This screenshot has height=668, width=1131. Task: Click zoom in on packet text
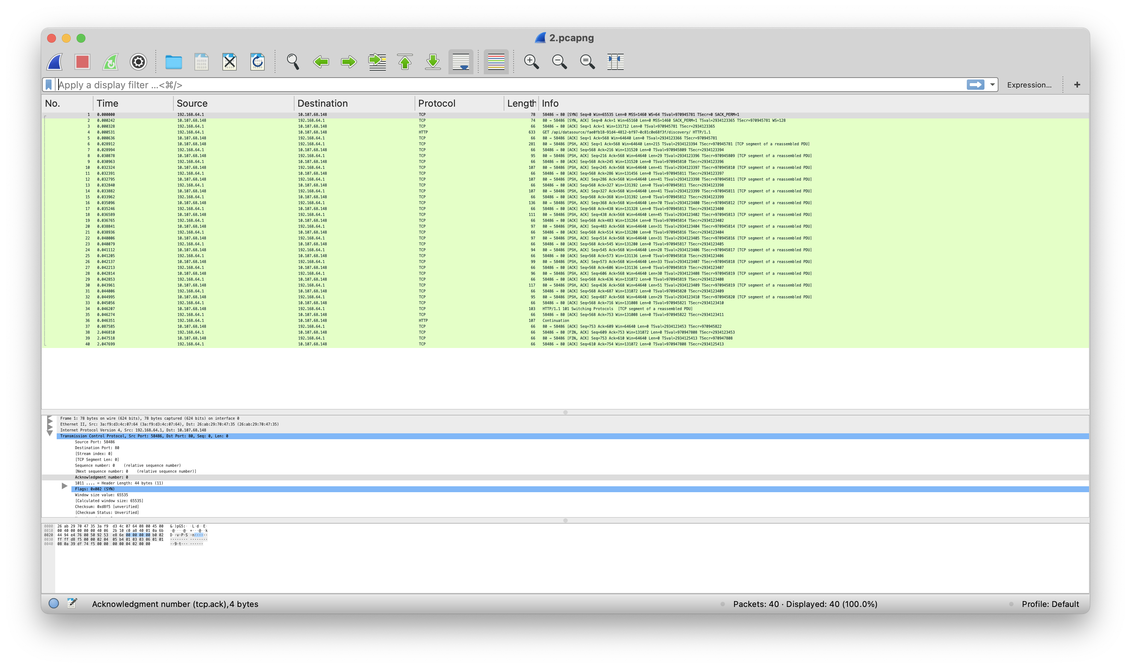point(532,62)
